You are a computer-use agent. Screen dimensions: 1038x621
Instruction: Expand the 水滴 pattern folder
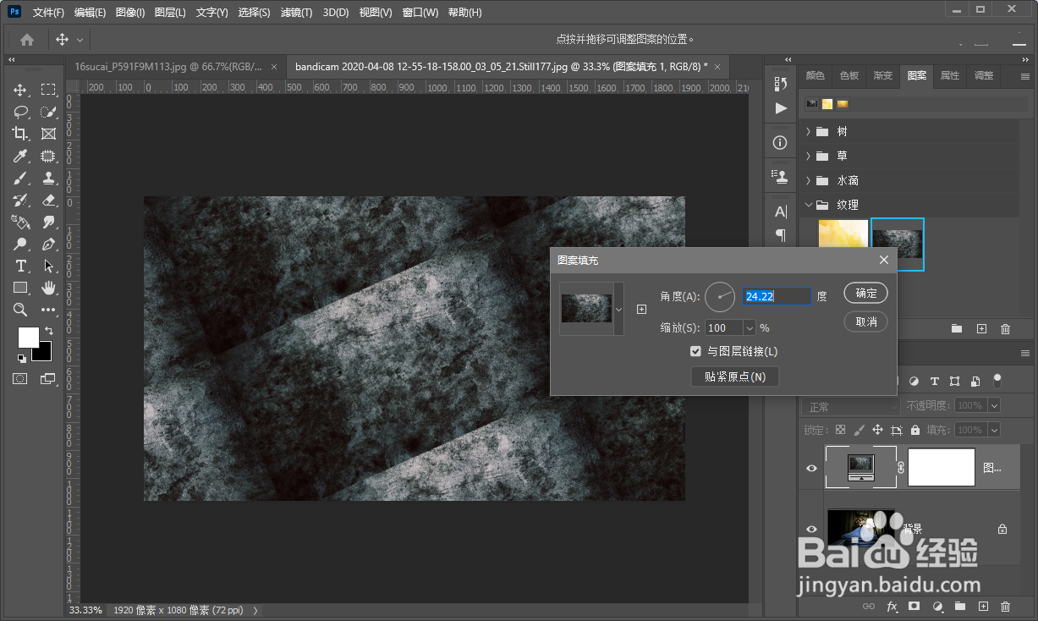tap(808, 180)
